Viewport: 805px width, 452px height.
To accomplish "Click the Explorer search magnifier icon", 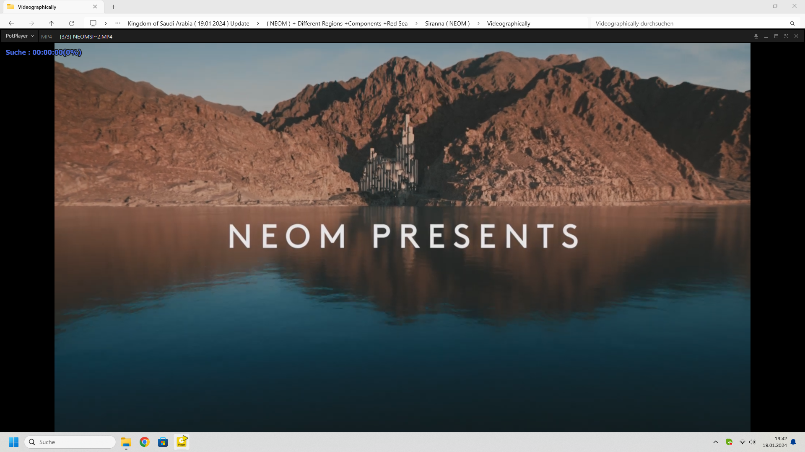I will (792, 24).
